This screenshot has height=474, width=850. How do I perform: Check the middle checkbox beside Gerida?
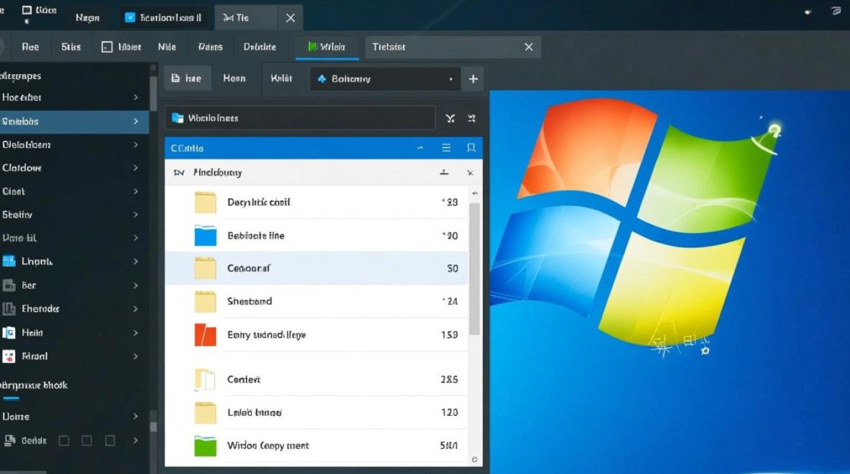tap(86, 440)
